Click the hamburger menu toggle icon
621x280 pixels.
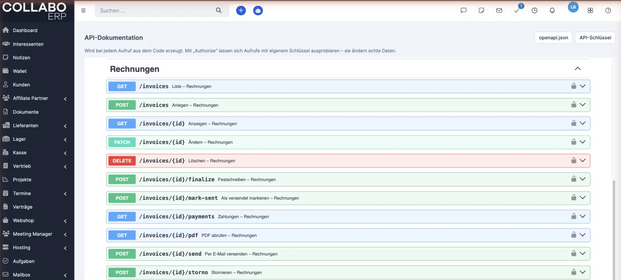tap(83, 10)
